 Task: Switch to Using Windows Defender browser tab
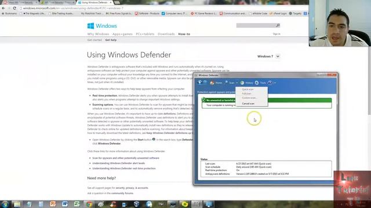(94, 2)
